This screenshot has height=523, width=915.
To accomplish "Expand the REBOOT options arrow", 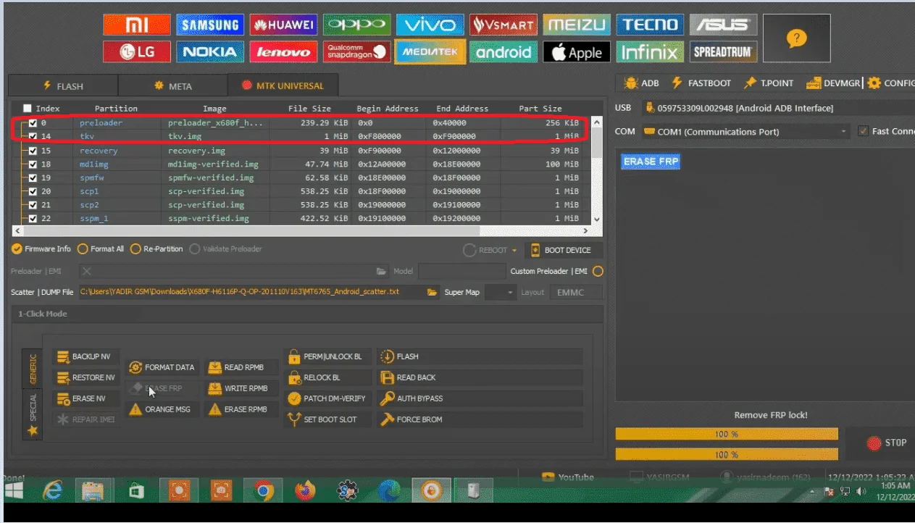I will 514,250.
